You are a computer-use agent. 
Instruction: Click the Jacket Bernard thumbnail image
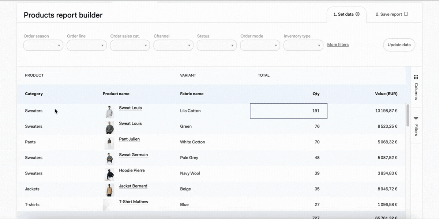[x=109, y=190]
